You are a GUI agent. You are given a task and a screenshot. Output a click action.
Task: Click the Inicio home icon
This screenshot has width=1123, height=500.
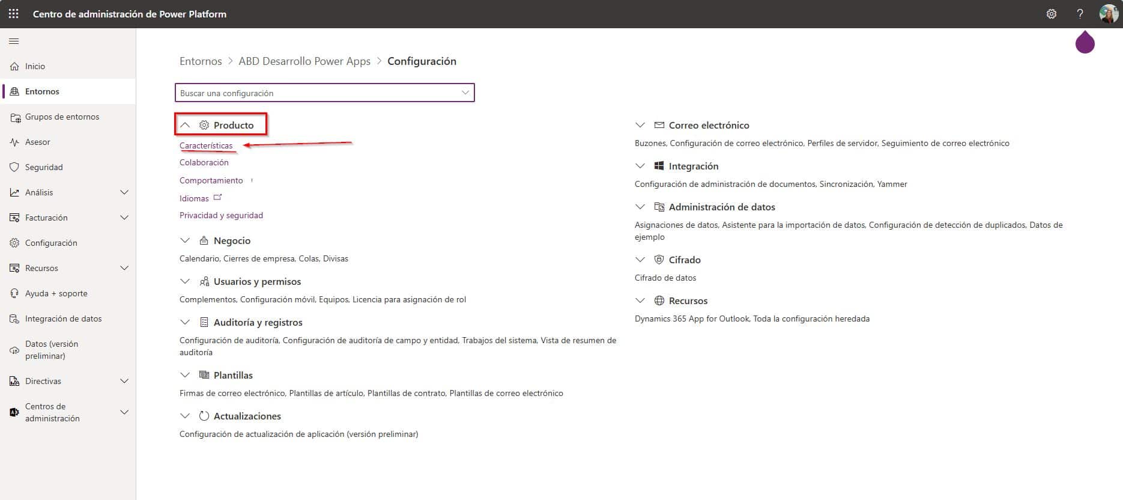click(14, 66)
